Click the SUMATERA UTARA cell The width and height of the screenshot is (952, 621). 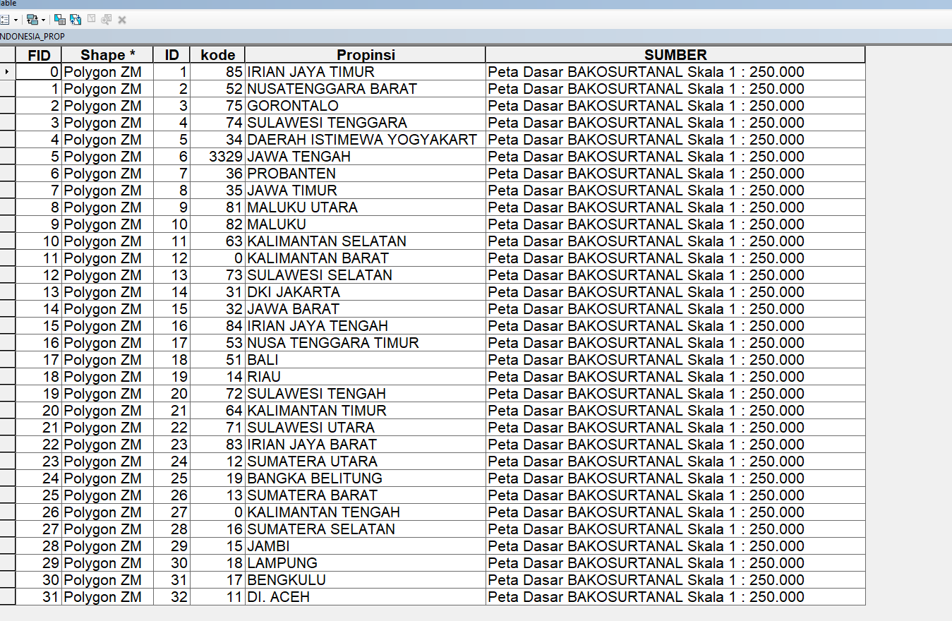(366, 462)
